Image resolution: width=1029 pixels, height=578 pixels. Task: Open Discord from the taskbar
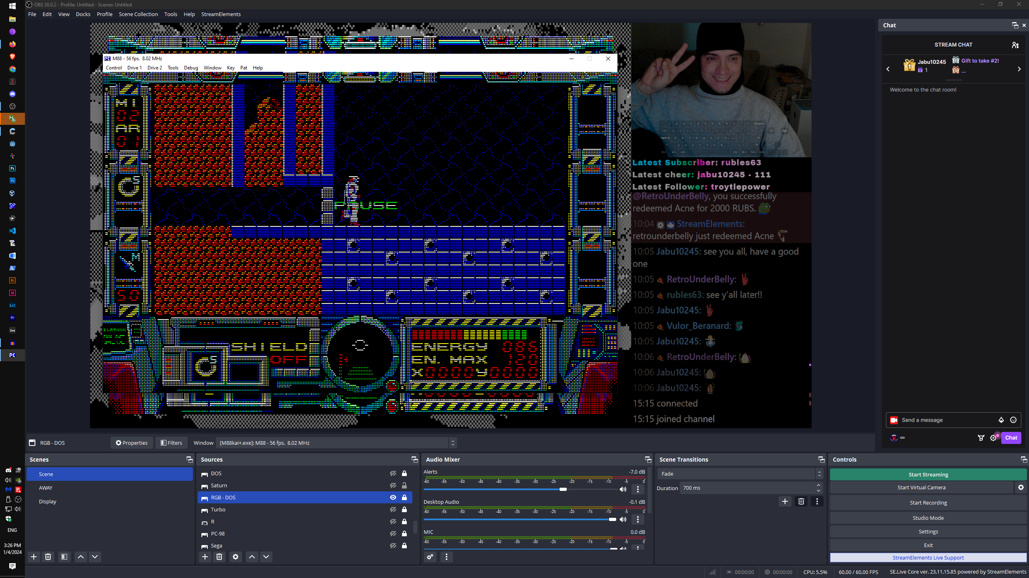pos(12,94)
